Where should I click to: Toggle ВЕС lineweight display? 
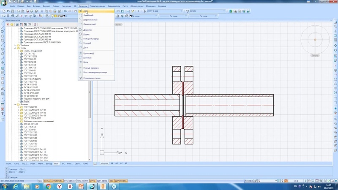[x=111, y=181]
